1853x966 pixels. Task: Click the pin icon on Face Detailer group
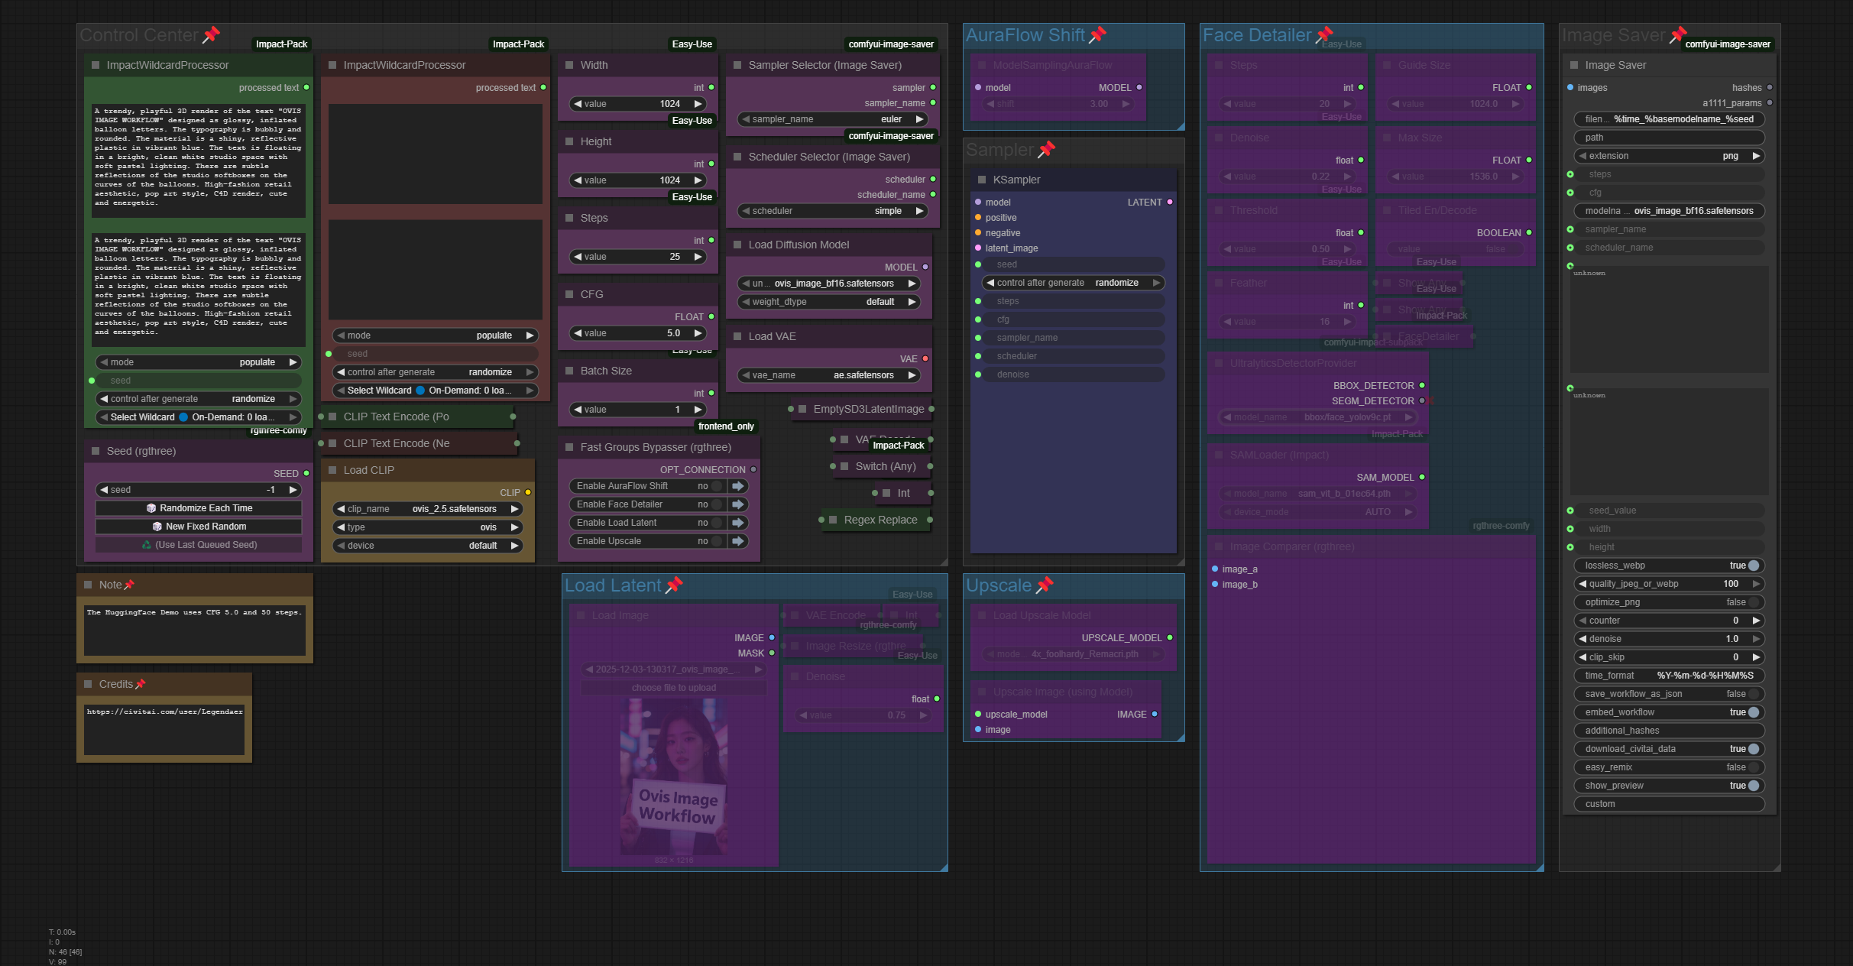(1324, 34)
